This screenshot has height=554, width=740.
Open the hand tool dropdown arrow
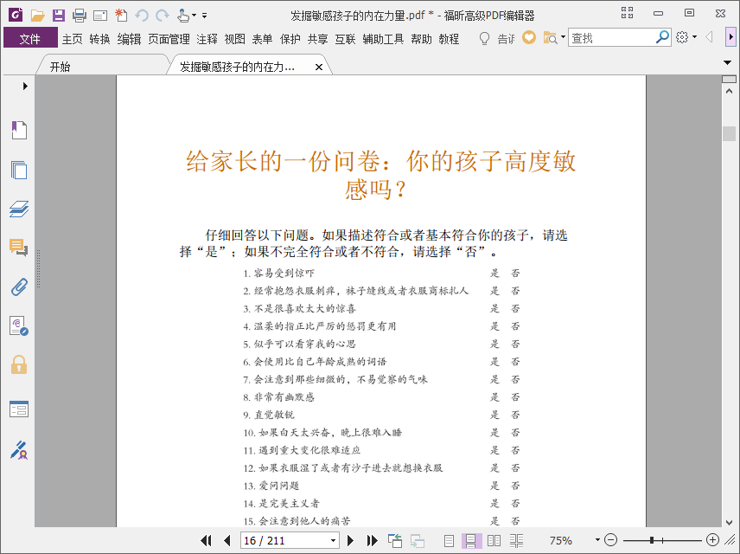click(194, 16)
